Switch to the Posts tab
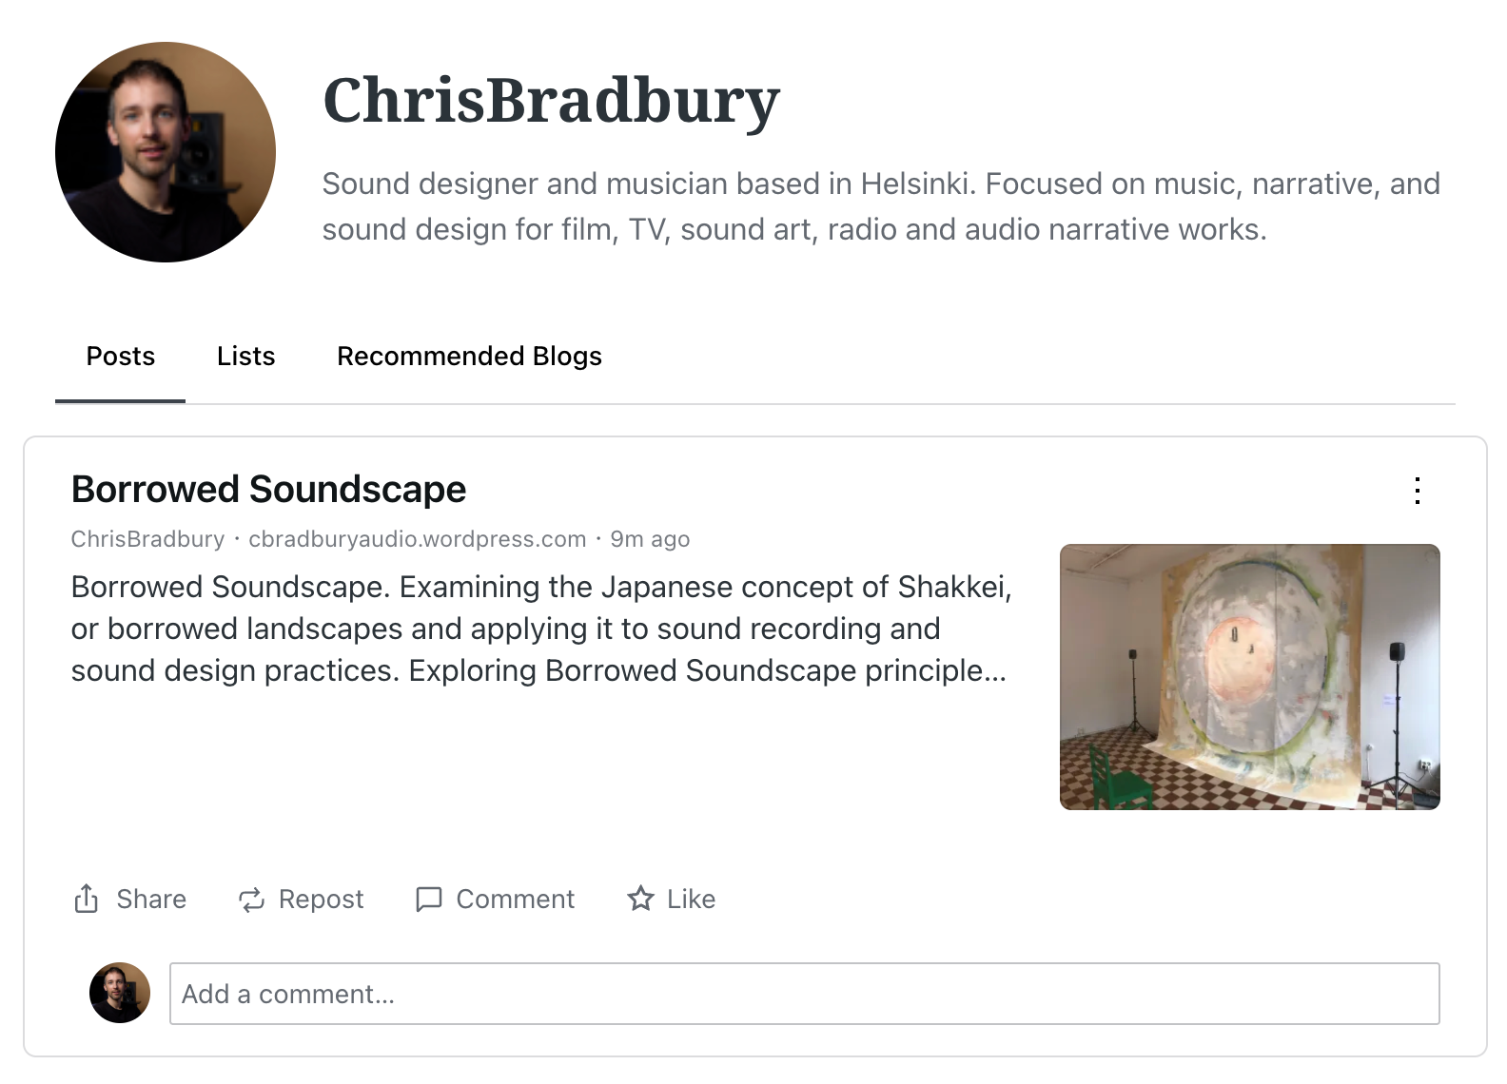This screenshot has height=1084, width=1507. [120, 356]
